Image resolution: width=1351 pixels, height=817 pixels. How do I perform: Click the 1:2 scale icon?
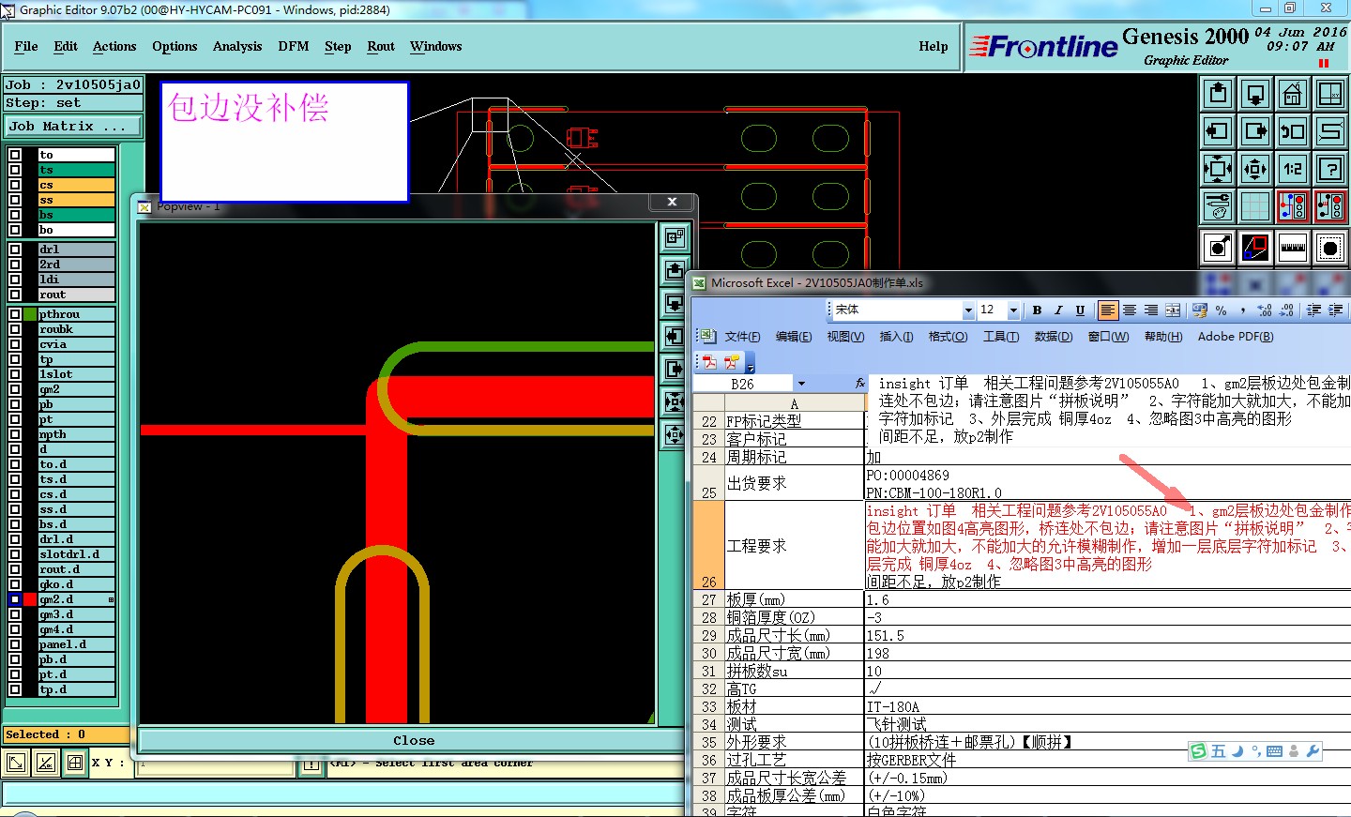point(1293,169)
